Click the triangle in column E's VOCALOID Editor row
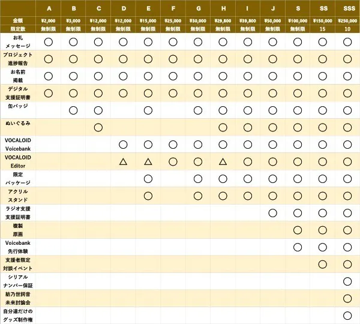Viewport: 360px width, 324px height. (x=148, y=161)
